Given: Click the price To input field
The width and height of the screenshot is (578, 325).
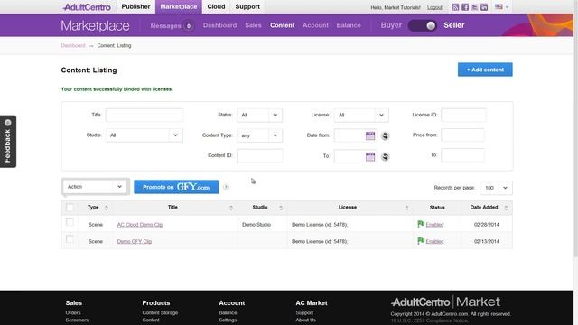Looking at the screenshot, I should point(462,155).
